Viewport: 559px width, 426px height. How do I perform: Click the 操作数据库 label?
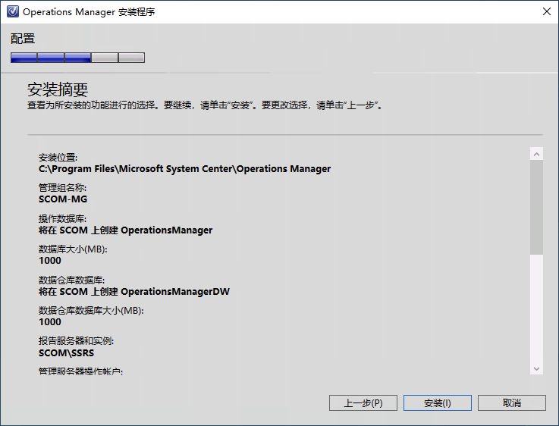click(62, 219)
